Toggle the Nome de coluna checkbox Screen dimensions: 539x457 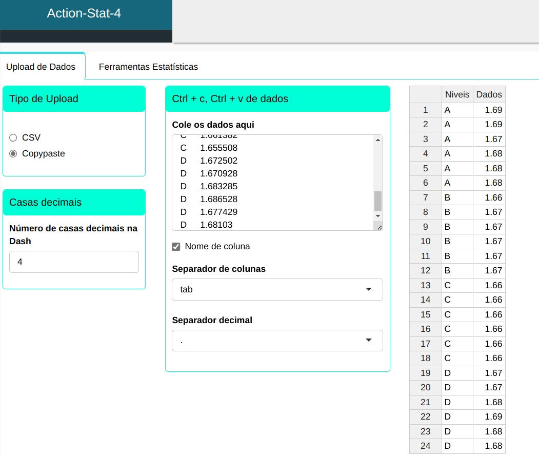176,247
